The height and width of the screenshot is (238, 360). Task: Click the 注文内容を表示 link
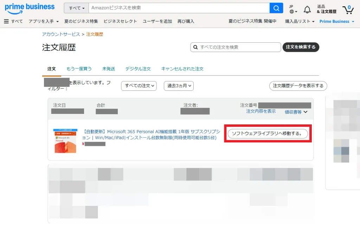click(x=261, y=111)
